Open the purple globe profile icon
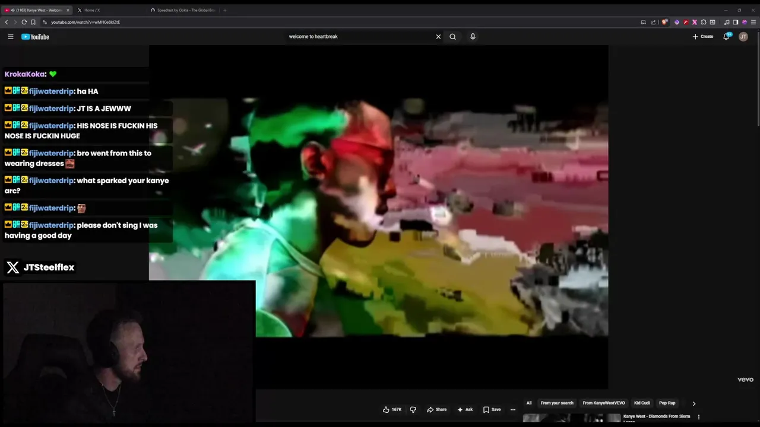Image resolution: width=760 pixels, height=427 pixels. [x=745, y=22]
